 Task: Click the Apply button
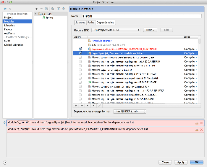(181, 162)
